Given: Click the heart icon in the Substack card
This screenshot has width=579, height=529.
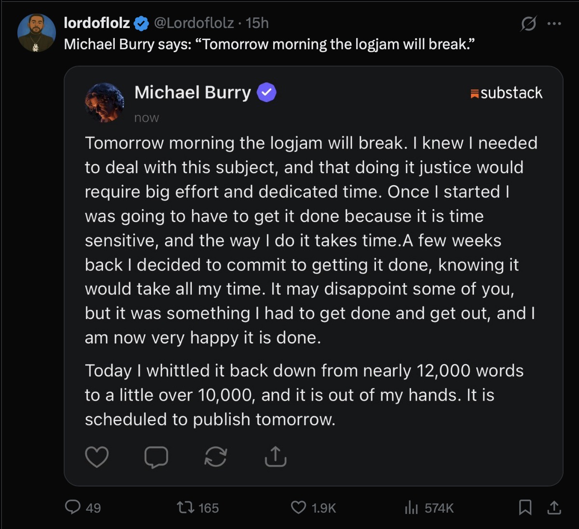Looking at the screenshot, I should (x=96, y=457).
